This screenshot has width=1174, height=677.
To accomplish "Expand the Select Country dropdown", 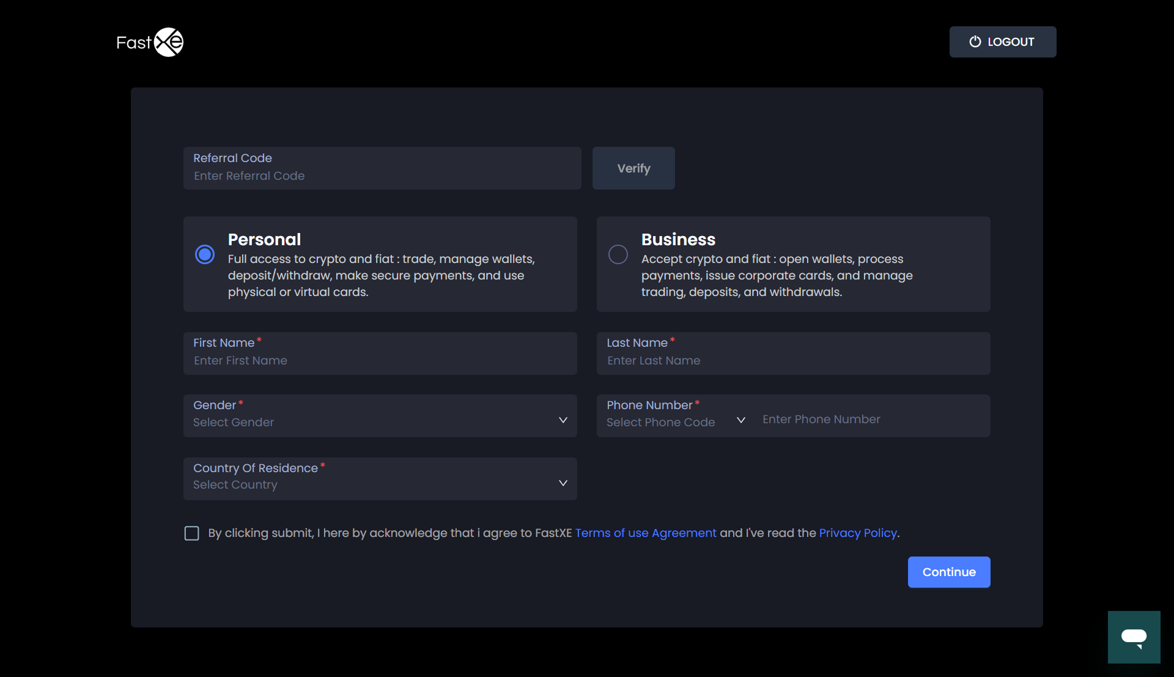I will click(380, 479).
